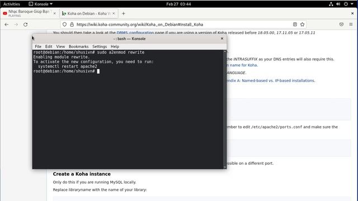Open Konsole Edit menu
The width and height of the screenshot is (358, 201).
49,46
